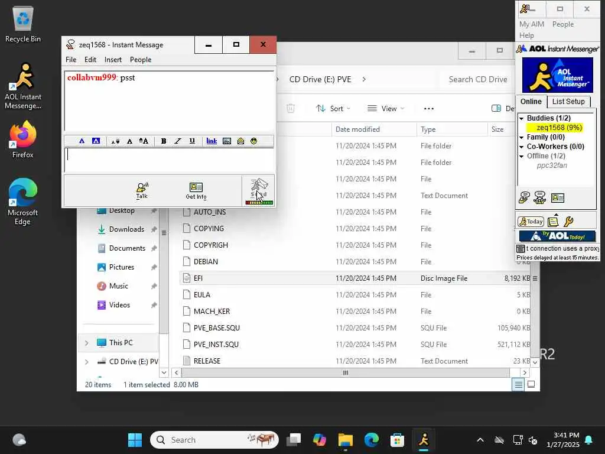
Task: Expand This PC in navigation pane
Action: tap(86, 343)
